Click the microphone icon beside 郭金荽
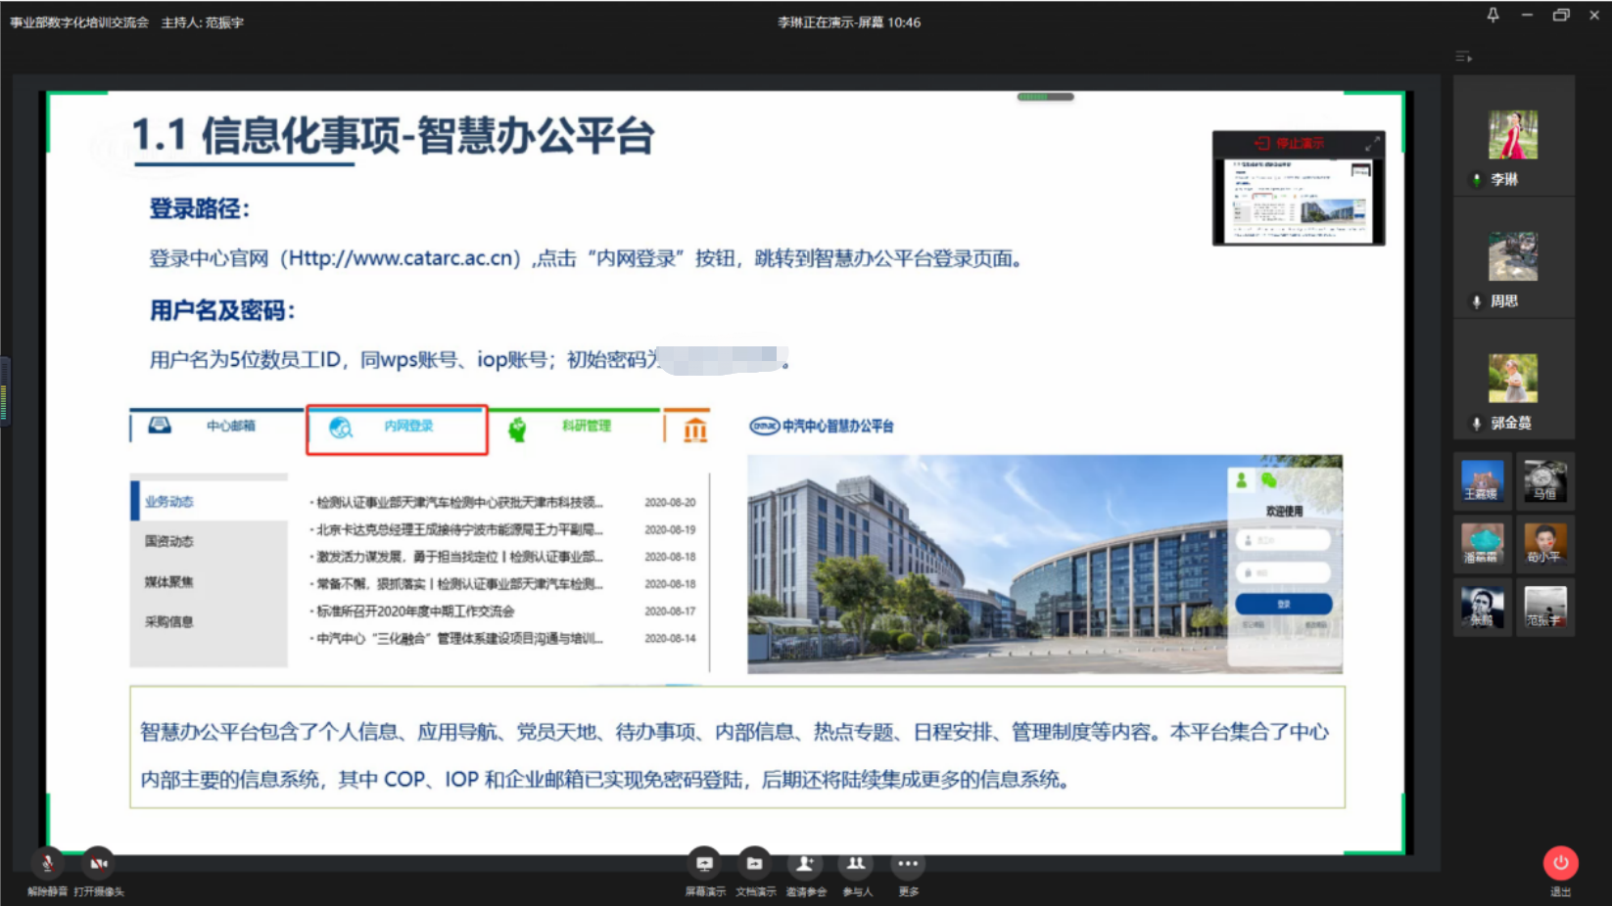Image resolution: width=1612 pixels, height=906 pixels. click(1477, 424)
